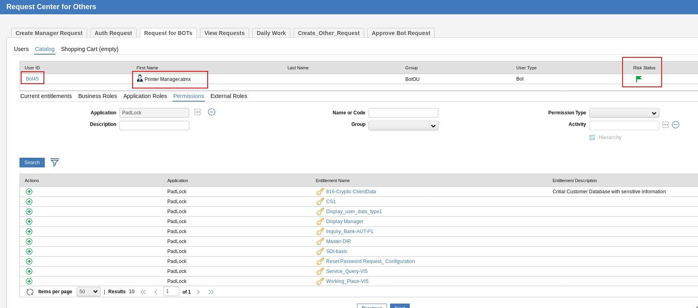Open the Display Manager entitlement link
Image resolution: width=698 pixels, height=308 pixels.
point(345,222)
